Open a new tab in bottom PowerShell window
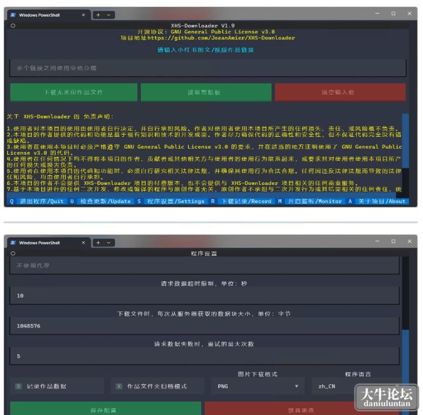423x415 pixels. click(x=98, y=243)
